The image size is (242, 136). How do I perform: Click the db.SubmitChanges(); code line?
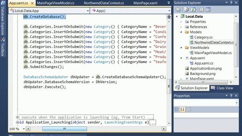click(x=44, y=67)
